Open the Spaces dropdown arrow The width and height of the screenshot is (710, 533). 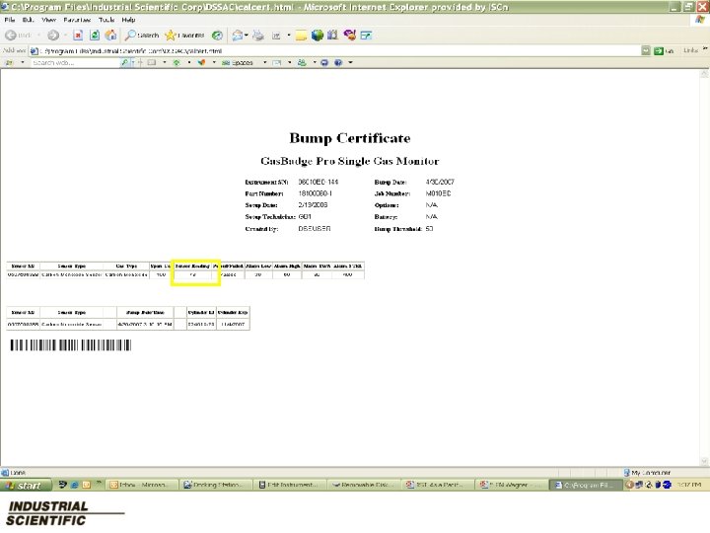(x=265, y=62)
